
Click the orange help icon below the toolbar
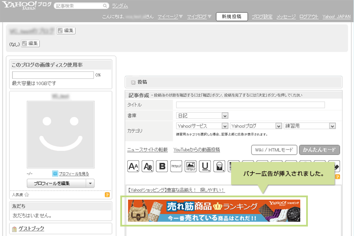(x=337, y=177)
